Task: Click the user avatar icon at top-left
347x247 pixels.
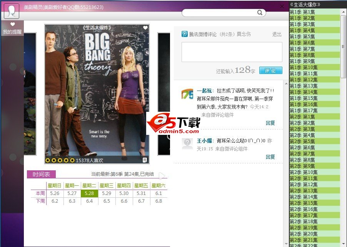Action: pyautogui.click(x=12, y=11)
